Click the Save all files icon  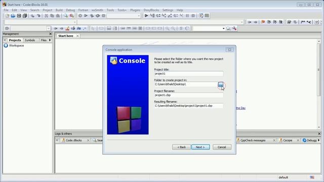(25, 16)
